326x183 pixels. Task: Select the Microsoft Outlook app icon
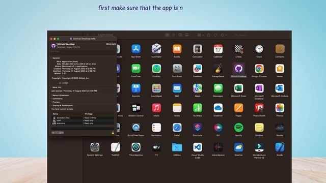tap(280, 88)
